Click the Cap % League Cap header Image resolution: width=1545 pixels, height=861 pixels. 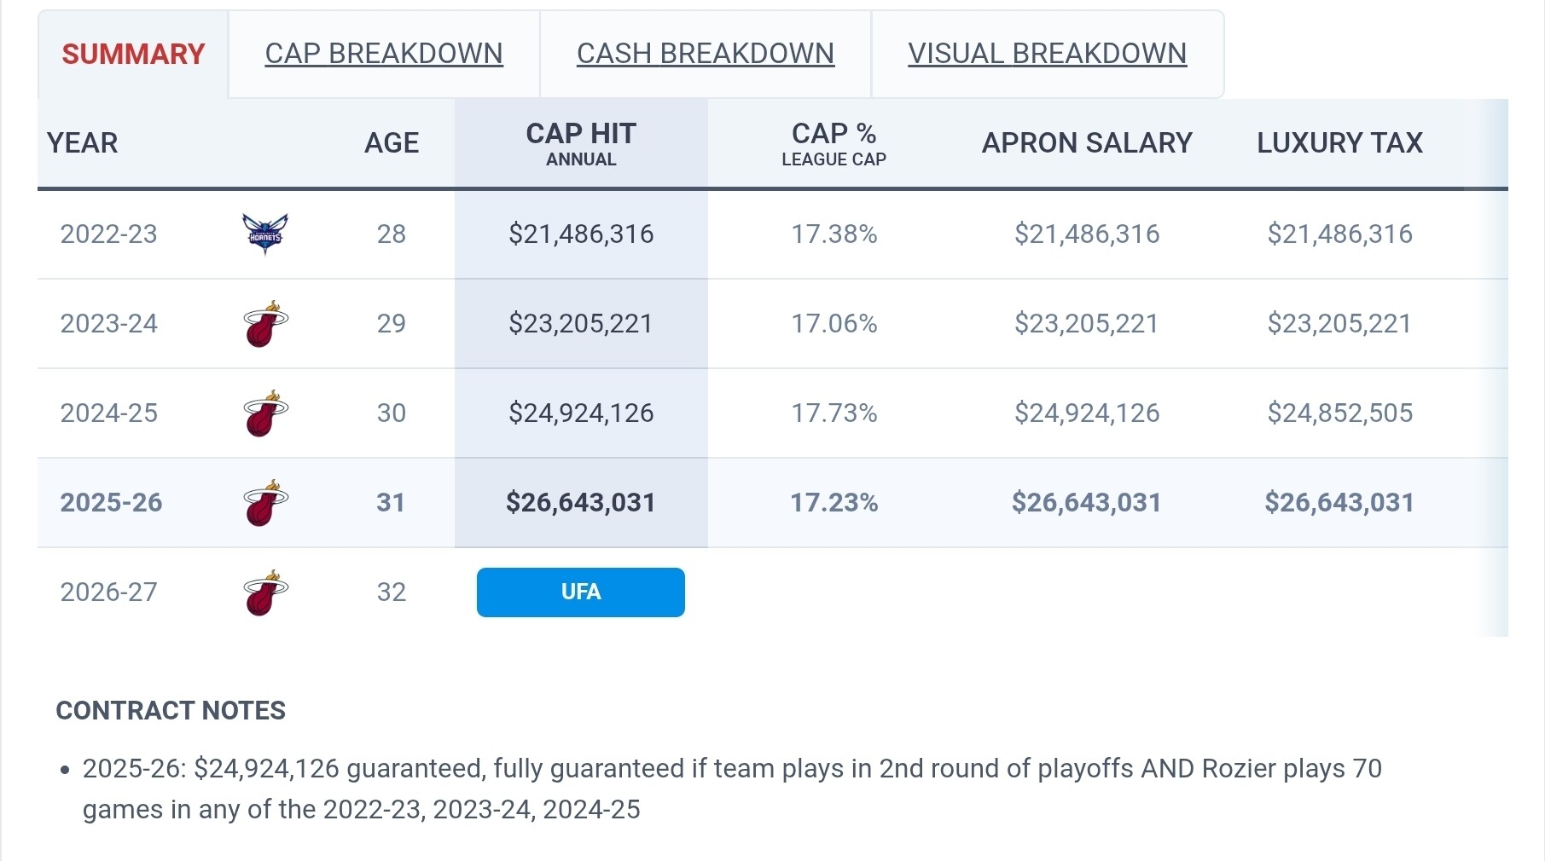click(833, 143)
